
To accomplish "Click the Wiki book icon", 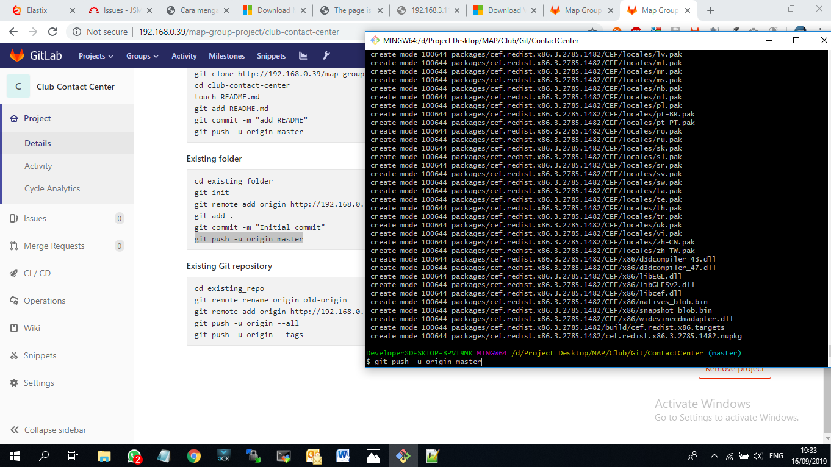I will tap(13, 328).
